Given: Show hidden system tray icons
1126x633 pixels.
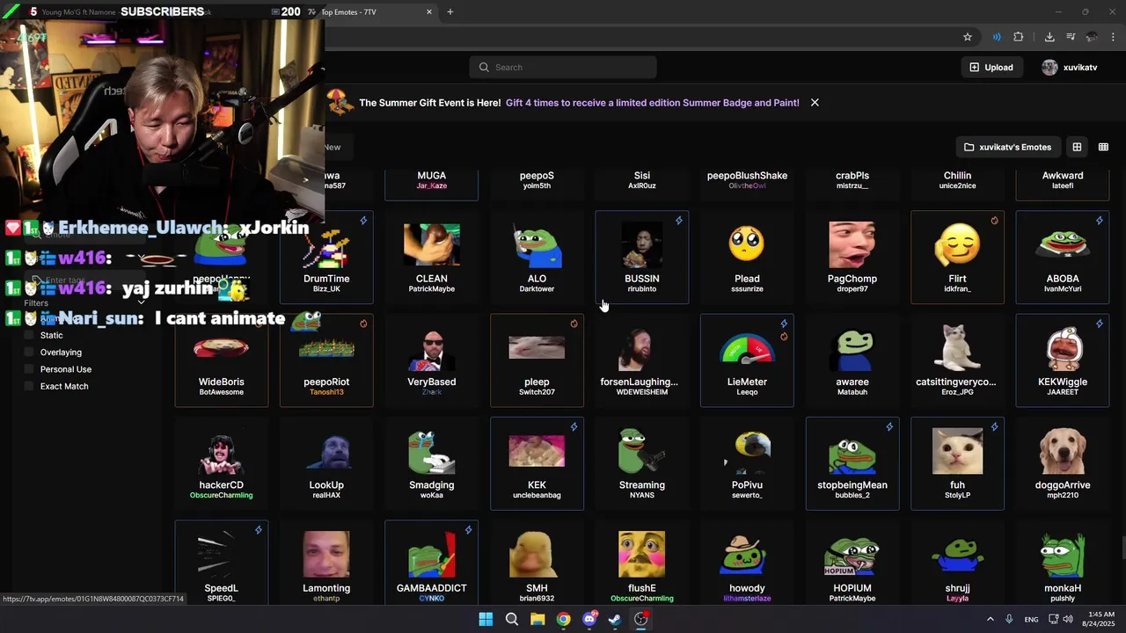Looking at the screenshot, I should (x=990, y=619).
